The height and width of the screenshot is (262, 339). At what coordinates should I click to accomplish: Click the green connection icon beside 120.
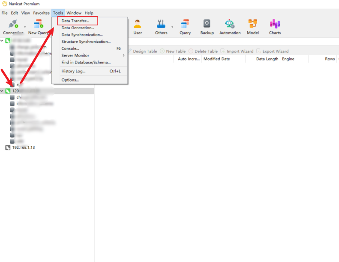tap(8, 91)
